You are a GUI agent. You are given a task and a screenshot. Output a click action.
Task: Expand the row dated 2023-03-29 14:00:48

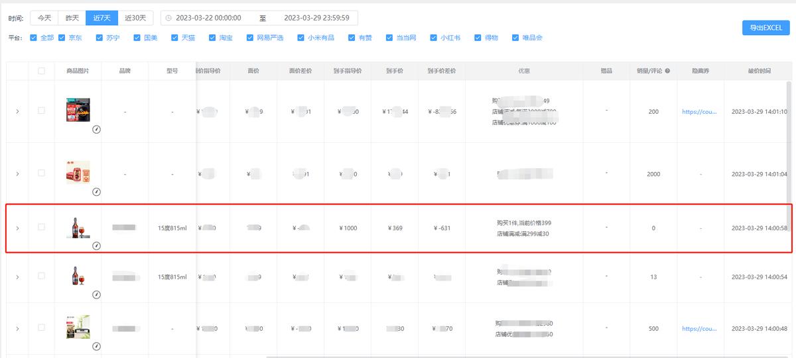point(17,329)
